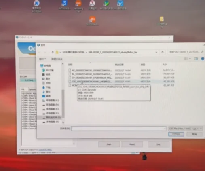Open the 文档 (Documents) folder in the sidebar

click(46, 83)
